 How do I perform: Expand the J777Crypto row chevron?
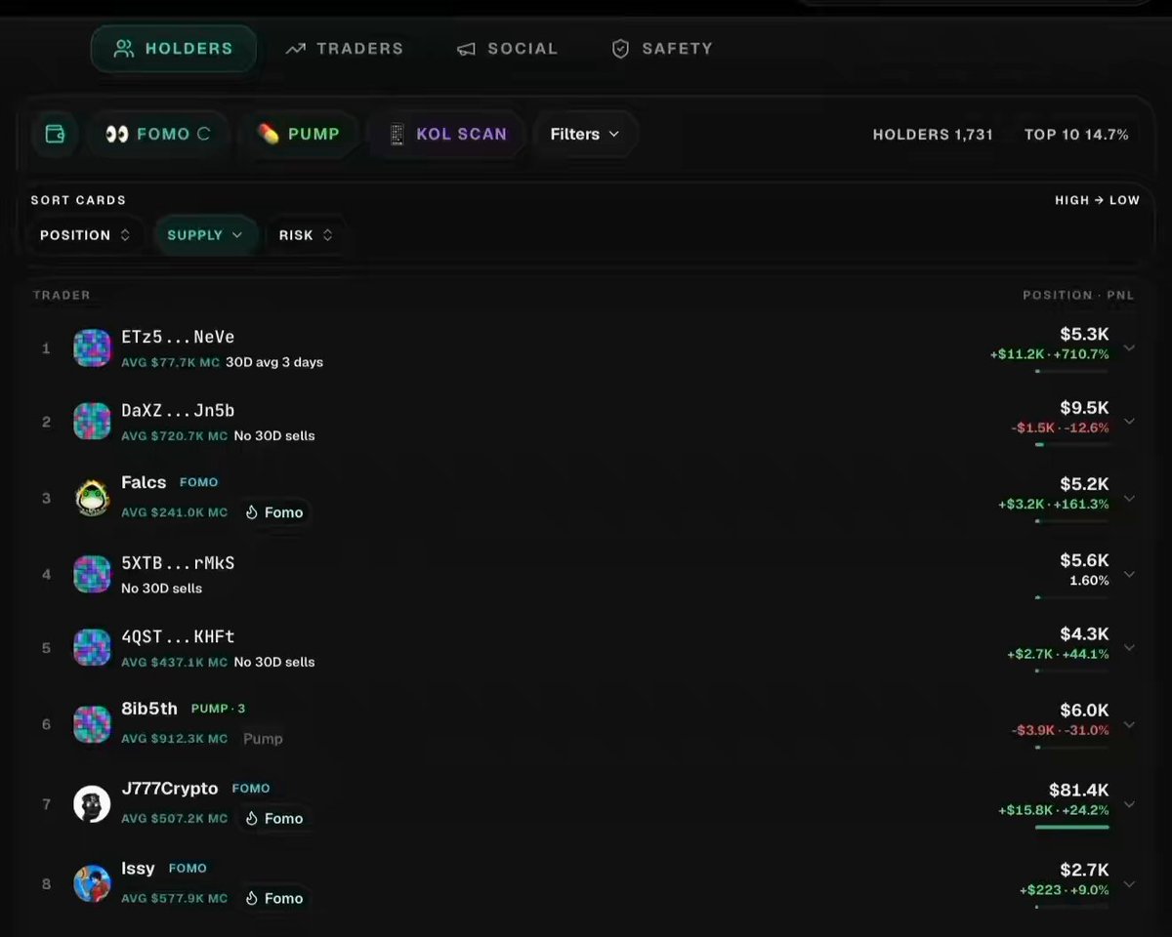1129,804
